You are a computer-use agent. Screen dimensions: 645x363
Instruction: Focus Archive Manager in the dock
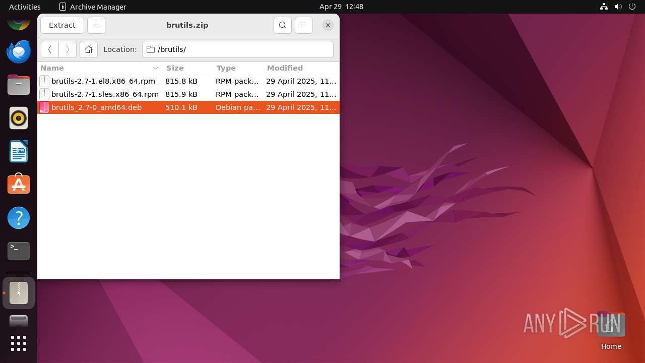(x=19, y=293)
